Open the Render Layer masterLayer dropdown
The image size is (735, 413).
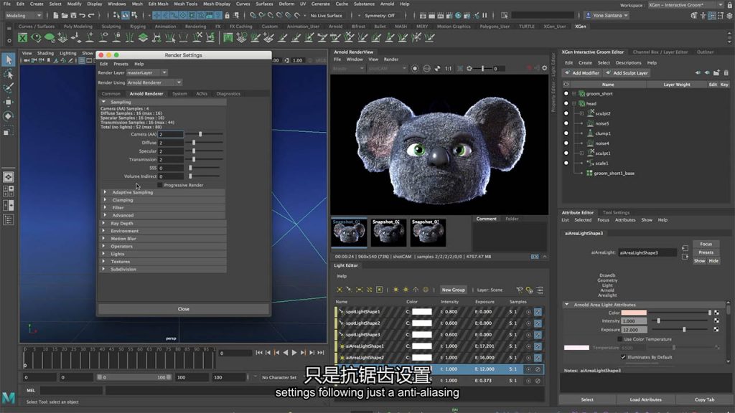tap(146, 72)
